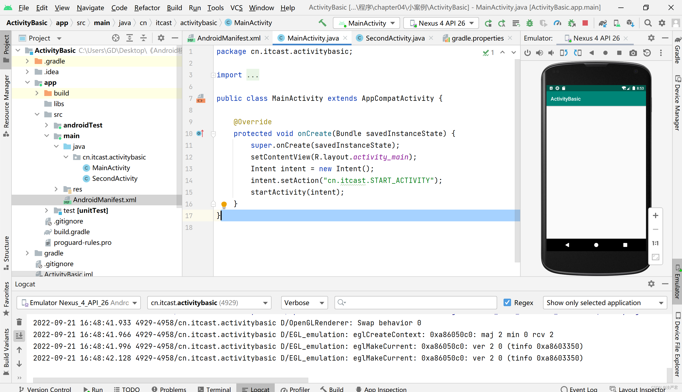Open the Refactor menu

point(147,7)
